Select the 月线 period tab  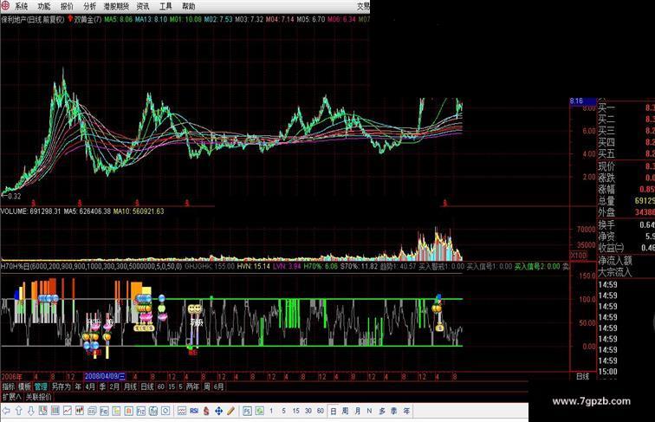(130, 386)
